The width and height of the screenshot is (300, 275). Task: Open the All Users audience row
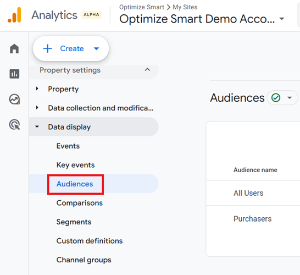pos(253,193)
